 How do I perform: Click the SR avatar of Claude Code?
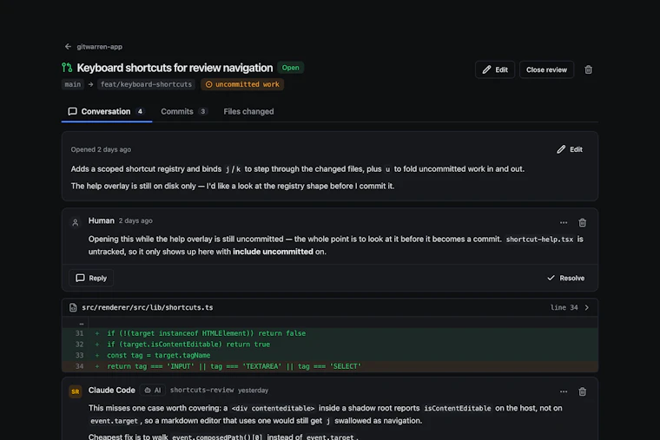pos(76,391)
